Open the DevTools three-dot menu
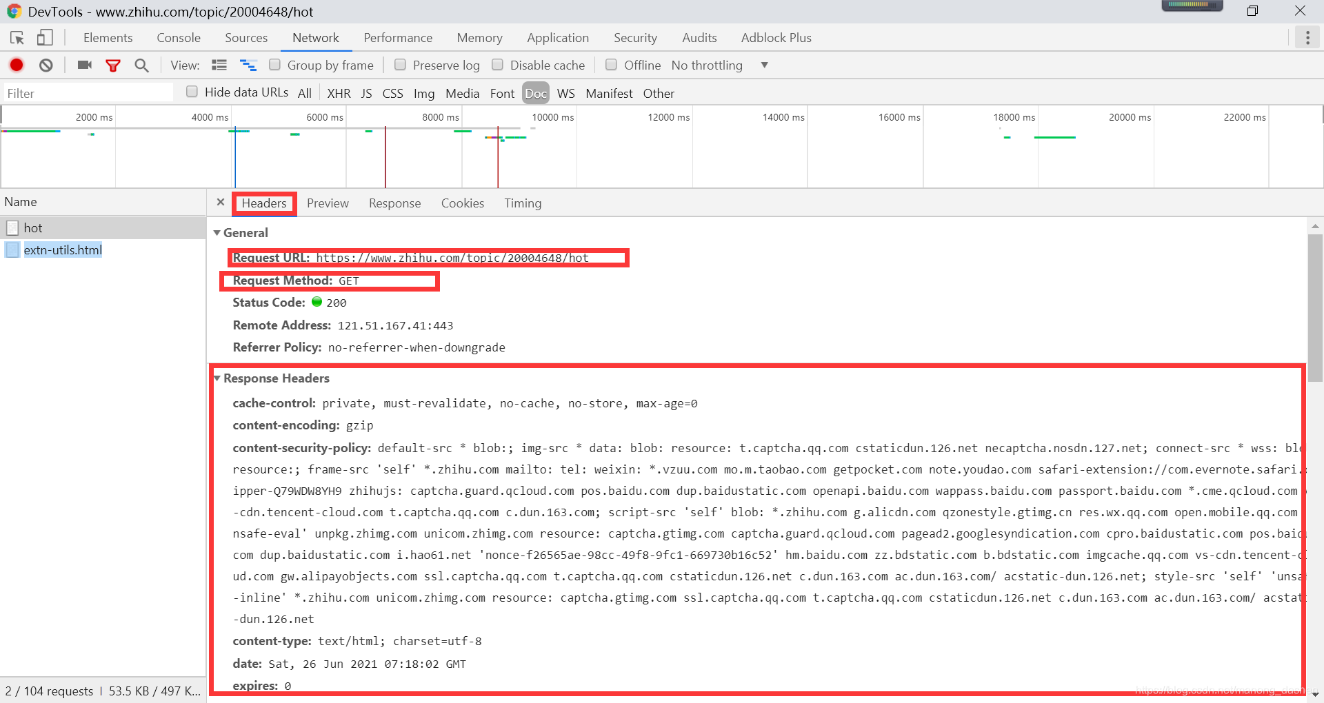The width and height of the screenshot is (1324, 703). coord(1307,37)
